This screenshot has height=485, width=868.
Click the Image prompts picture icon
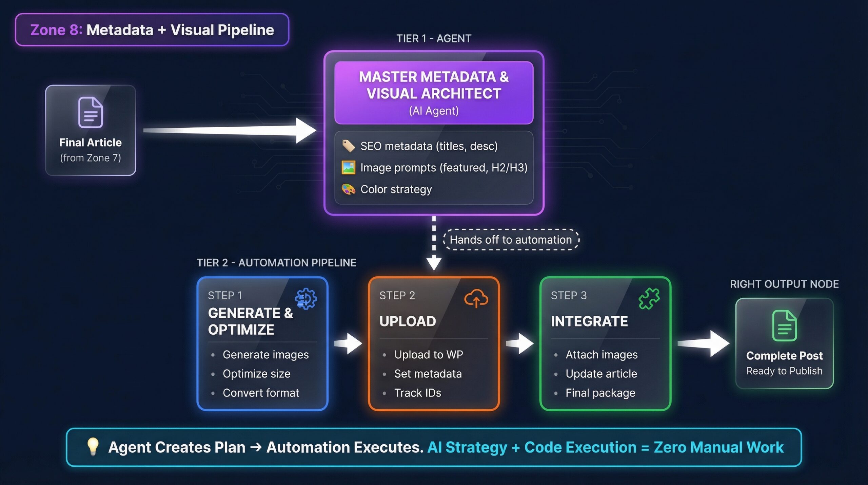[x=348, y=167]
